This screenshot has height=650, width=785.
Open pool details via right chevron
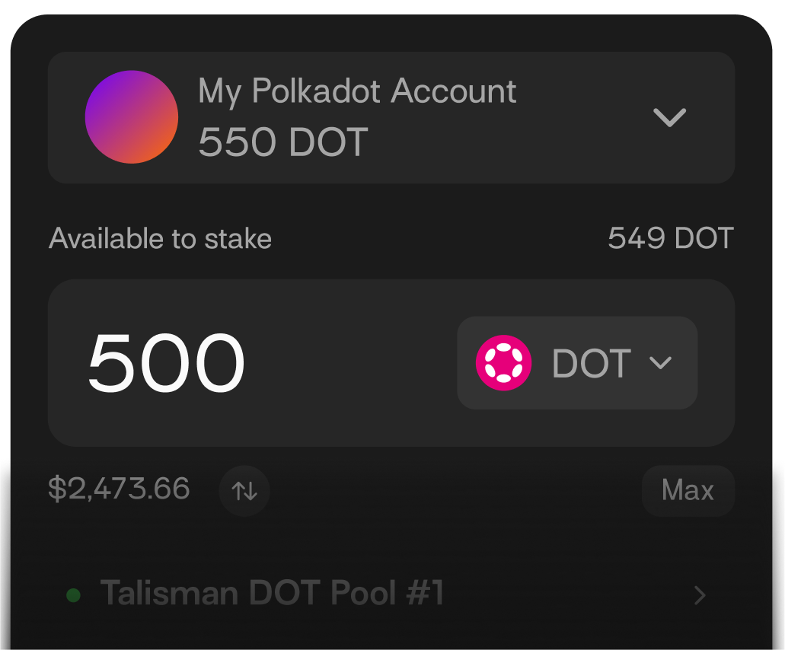700,595
